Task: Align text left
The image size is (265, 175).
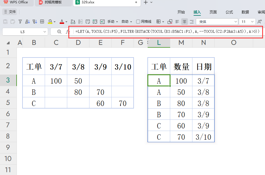Action: pyautogui.click(x=177, y=22)
